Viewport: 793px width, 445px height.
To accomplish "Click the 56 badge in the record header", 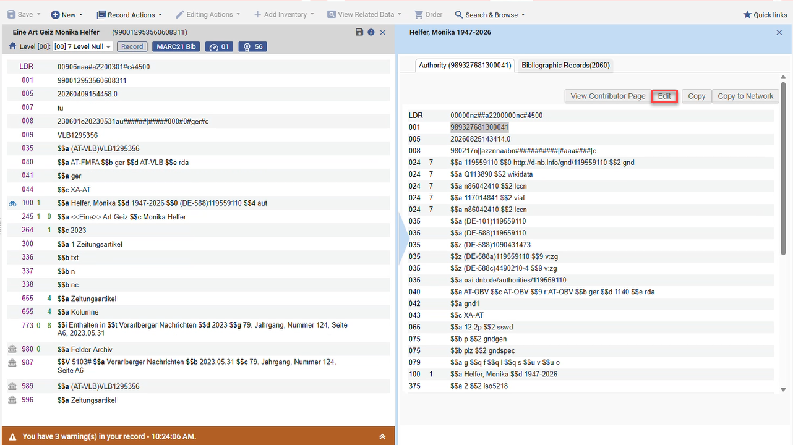I will coord(252,46).
